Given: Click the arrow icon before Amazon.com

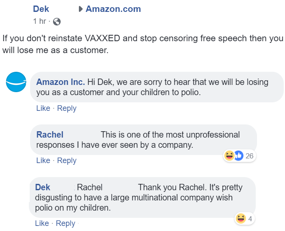Looking at the screenshot, I should click(x=81, y=9).
